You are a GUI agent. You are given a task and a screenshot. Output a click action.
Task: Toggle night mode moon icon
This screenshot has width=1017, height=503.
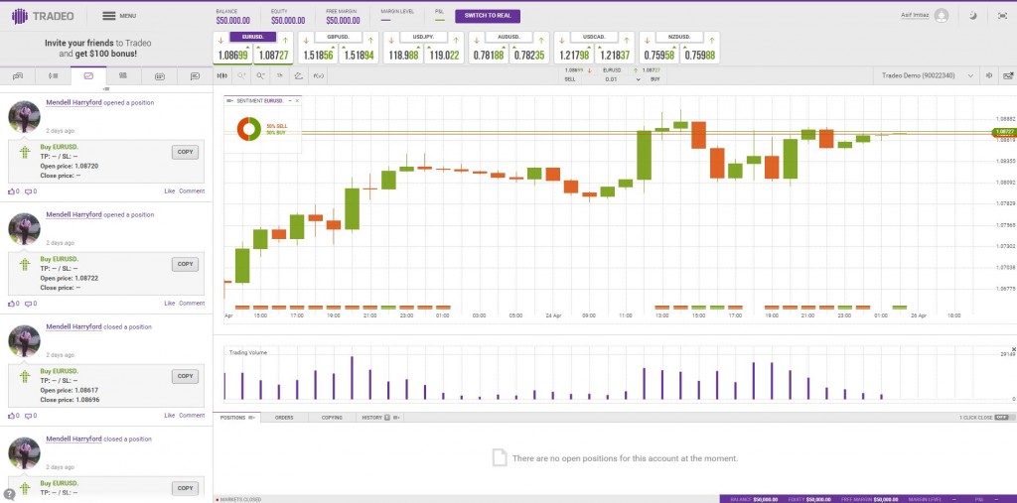[x=973, y=16]
